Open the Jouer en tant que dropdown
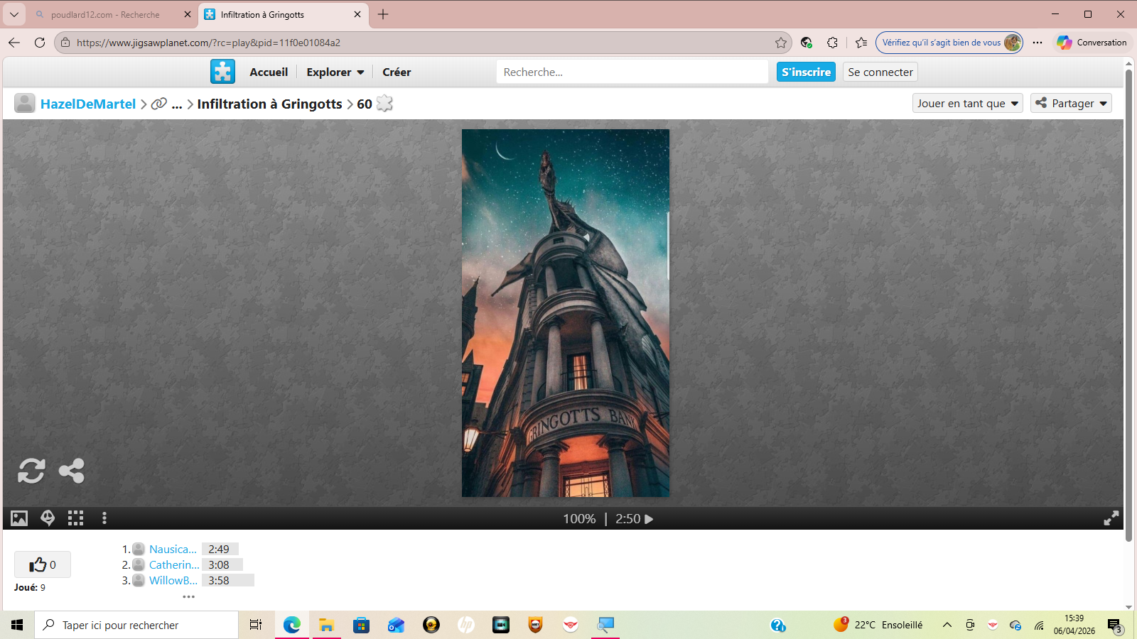 (968, 104)
